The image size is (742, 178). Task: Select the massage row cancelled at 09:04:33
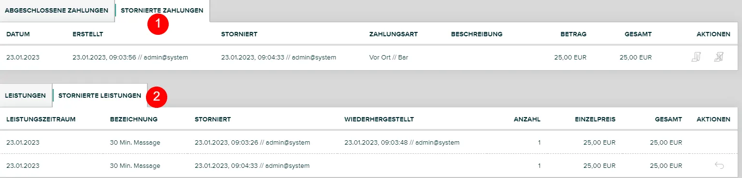[371, 165]
